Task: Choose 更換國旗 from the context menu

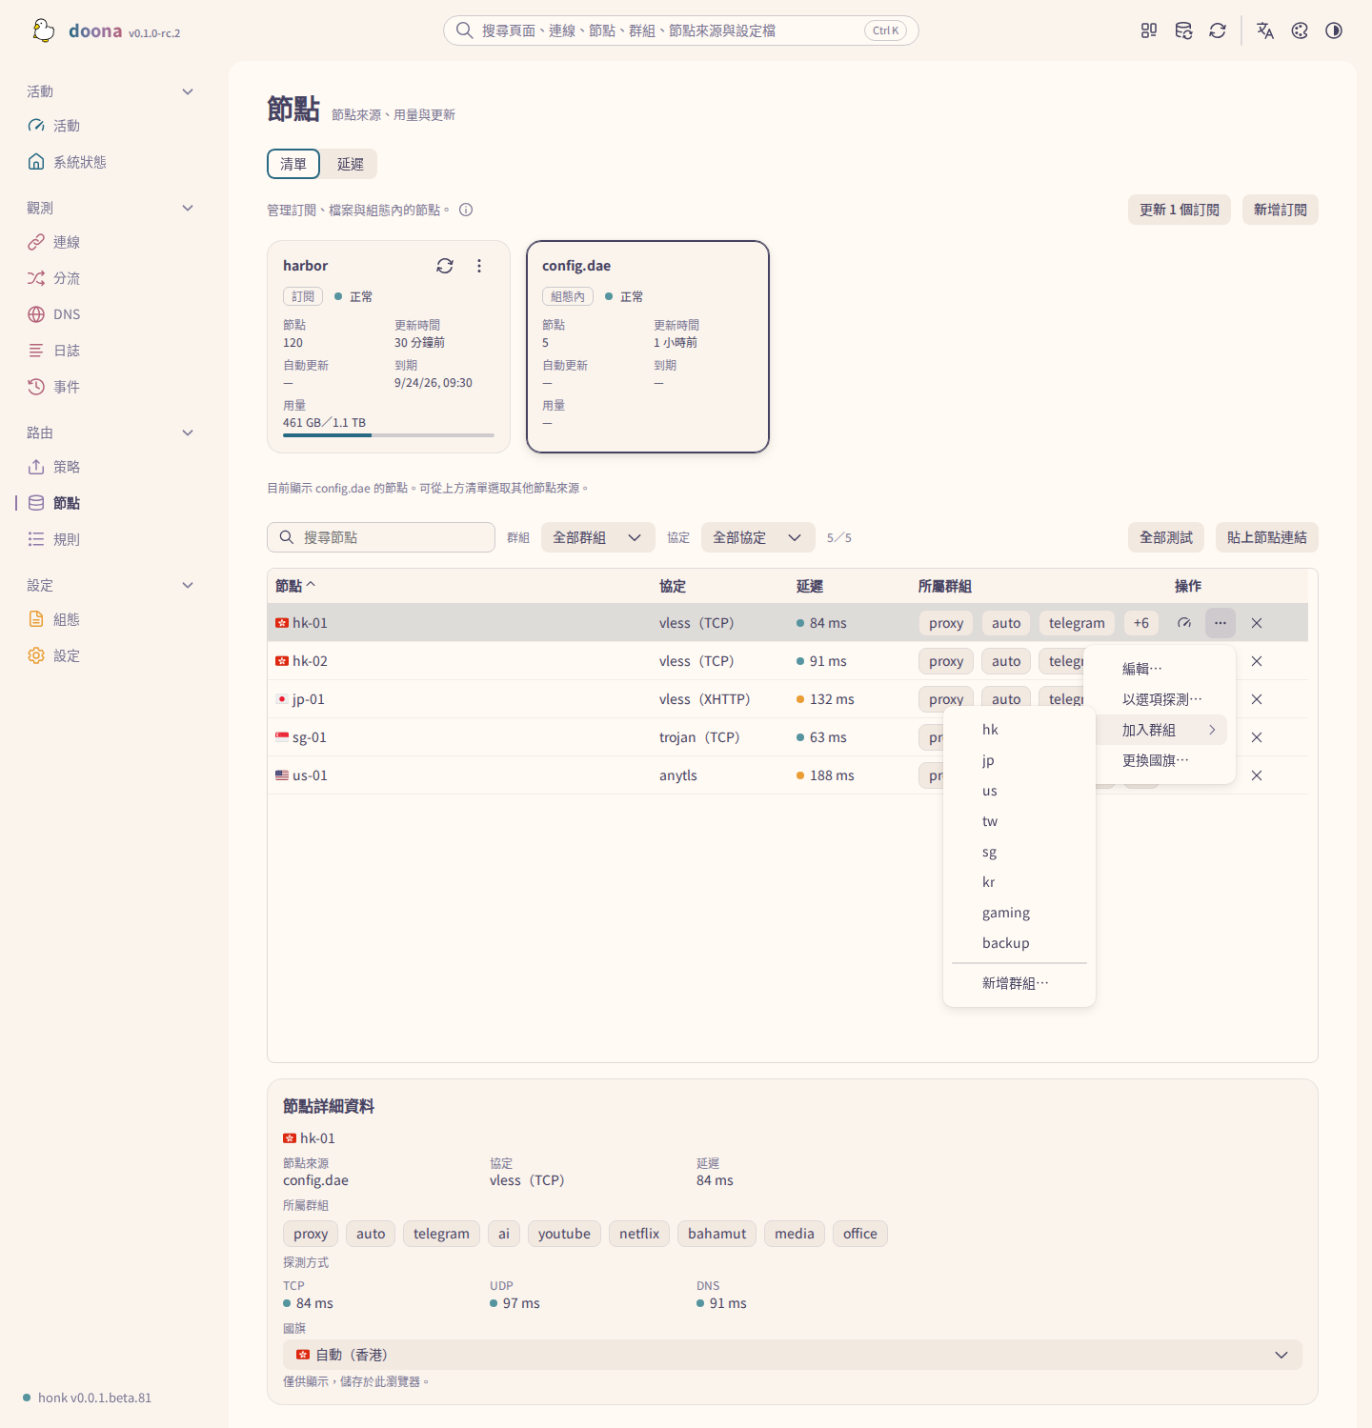Action: pyautogui.click(x=1160, y=760)
